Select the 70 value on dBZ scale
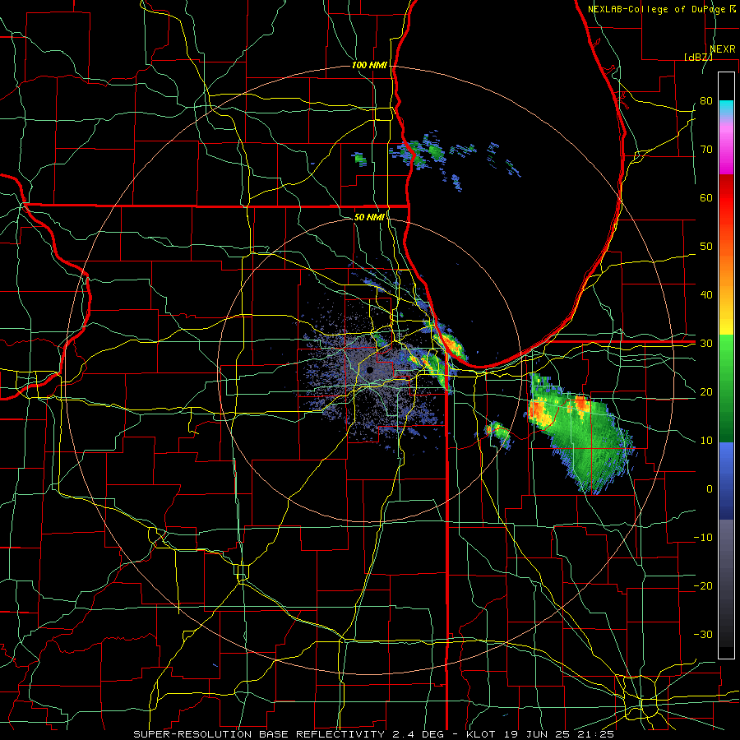 [x=706, y=150]
